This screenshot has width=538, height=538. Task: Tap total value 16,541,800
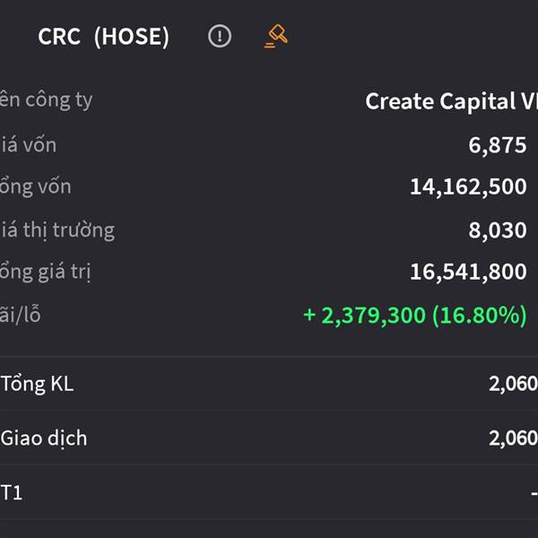(468, 272)
